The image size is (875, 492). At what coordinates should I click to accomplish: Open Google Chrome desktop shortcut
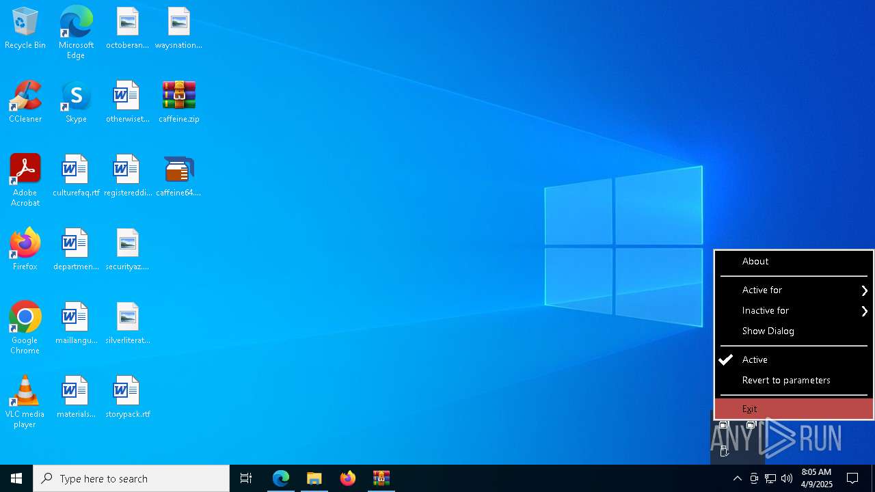coord(25,328)
